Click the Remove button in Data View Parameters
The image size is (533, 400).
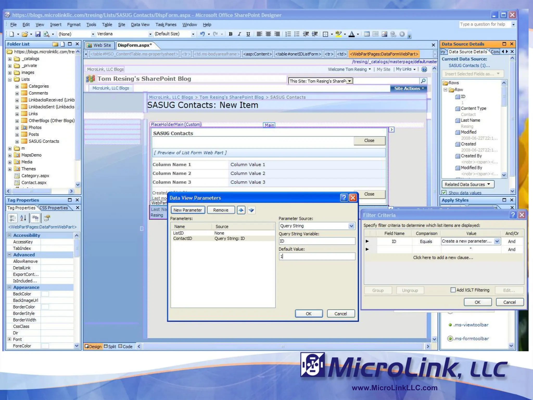click(221, 210)
